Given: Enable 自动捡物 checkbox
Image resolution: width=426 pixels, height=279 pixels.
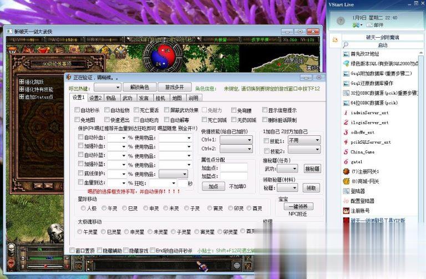Looking at the screenshot, I should (107, 110).
